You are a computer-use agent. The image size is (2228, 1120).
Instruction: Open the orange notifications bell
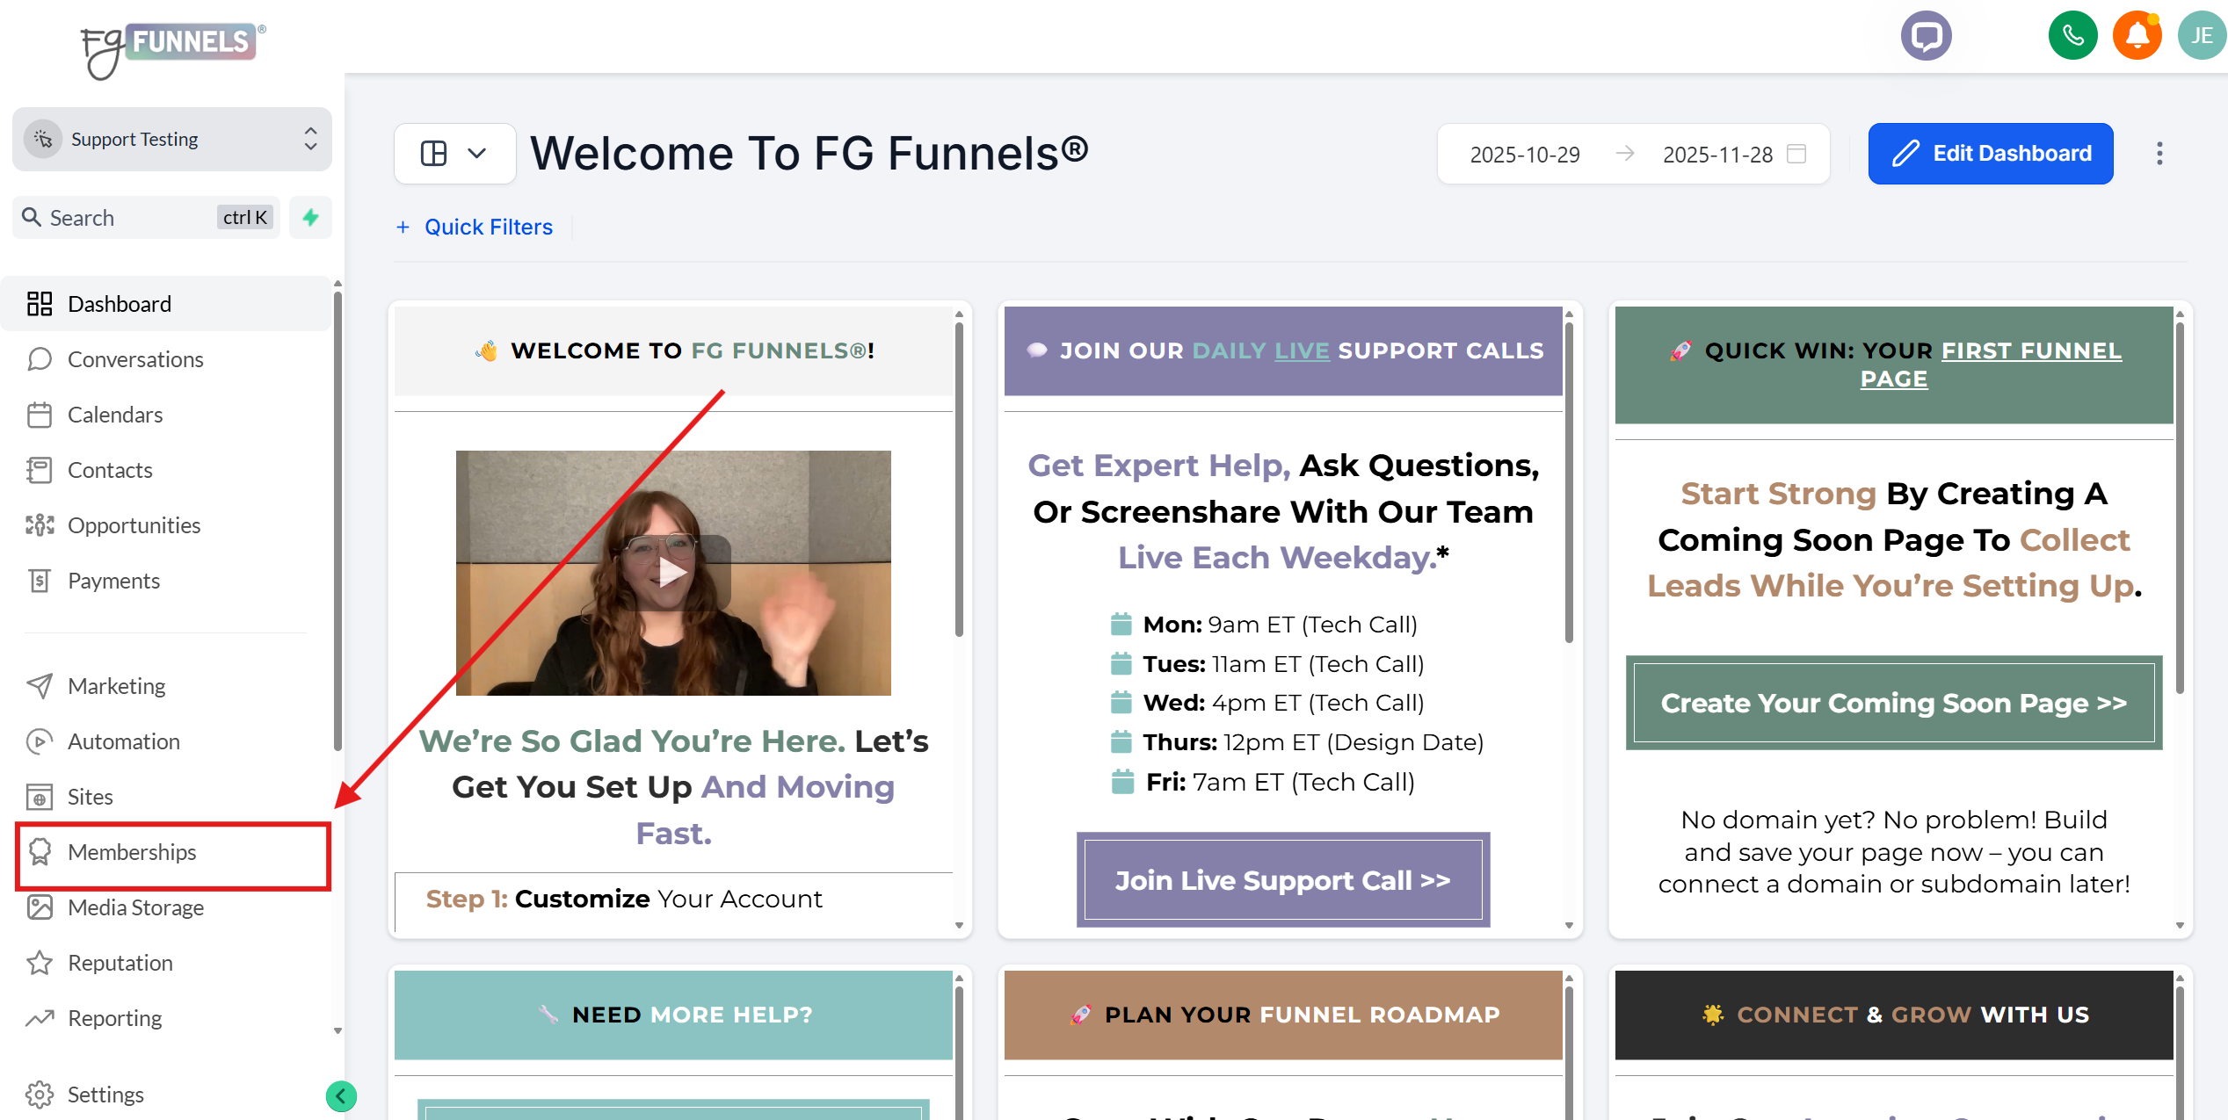2137,36
